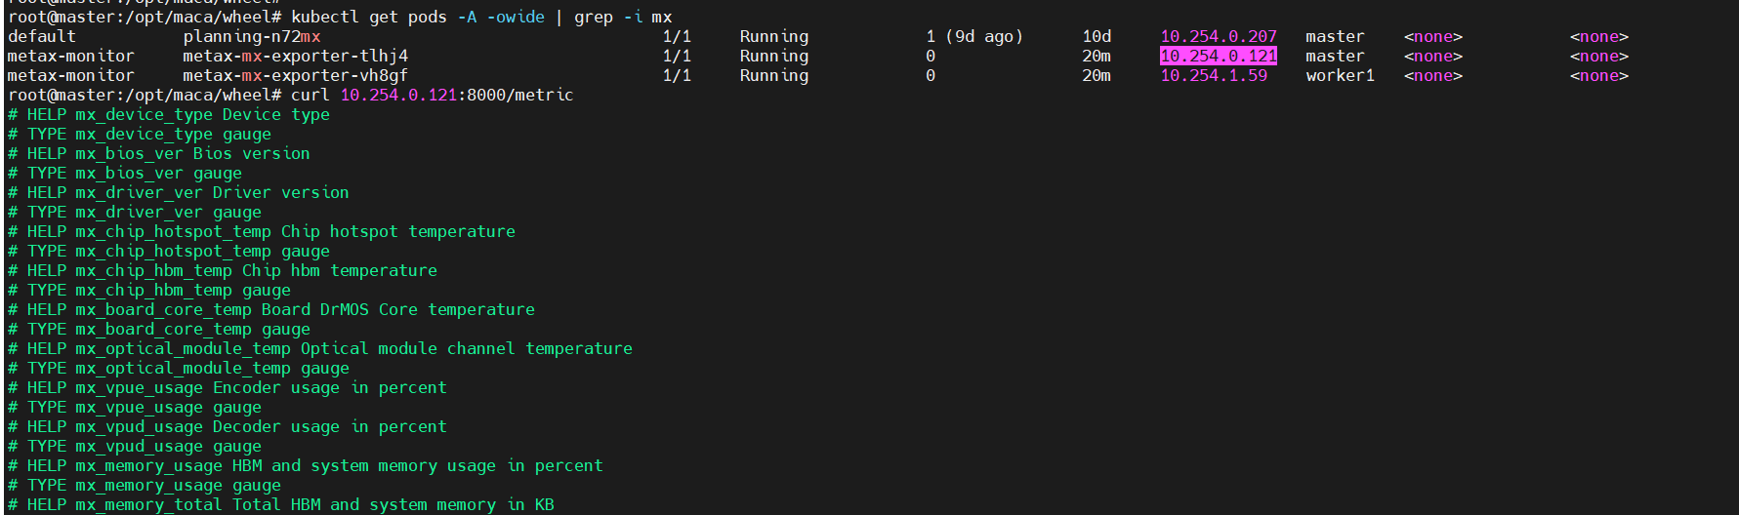
Task: Click the planning-n72mx pod name
Action: [251, 36]
